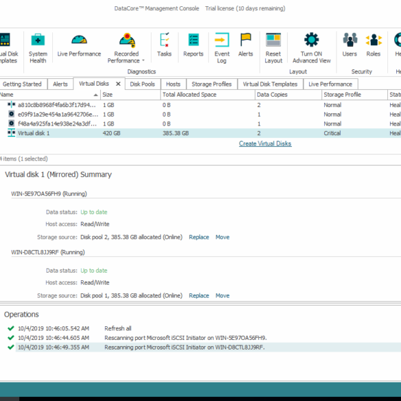Open the Event Log
Image resolution: width=401 pixels, height=401 pixels.
click(x=221, y=48)
